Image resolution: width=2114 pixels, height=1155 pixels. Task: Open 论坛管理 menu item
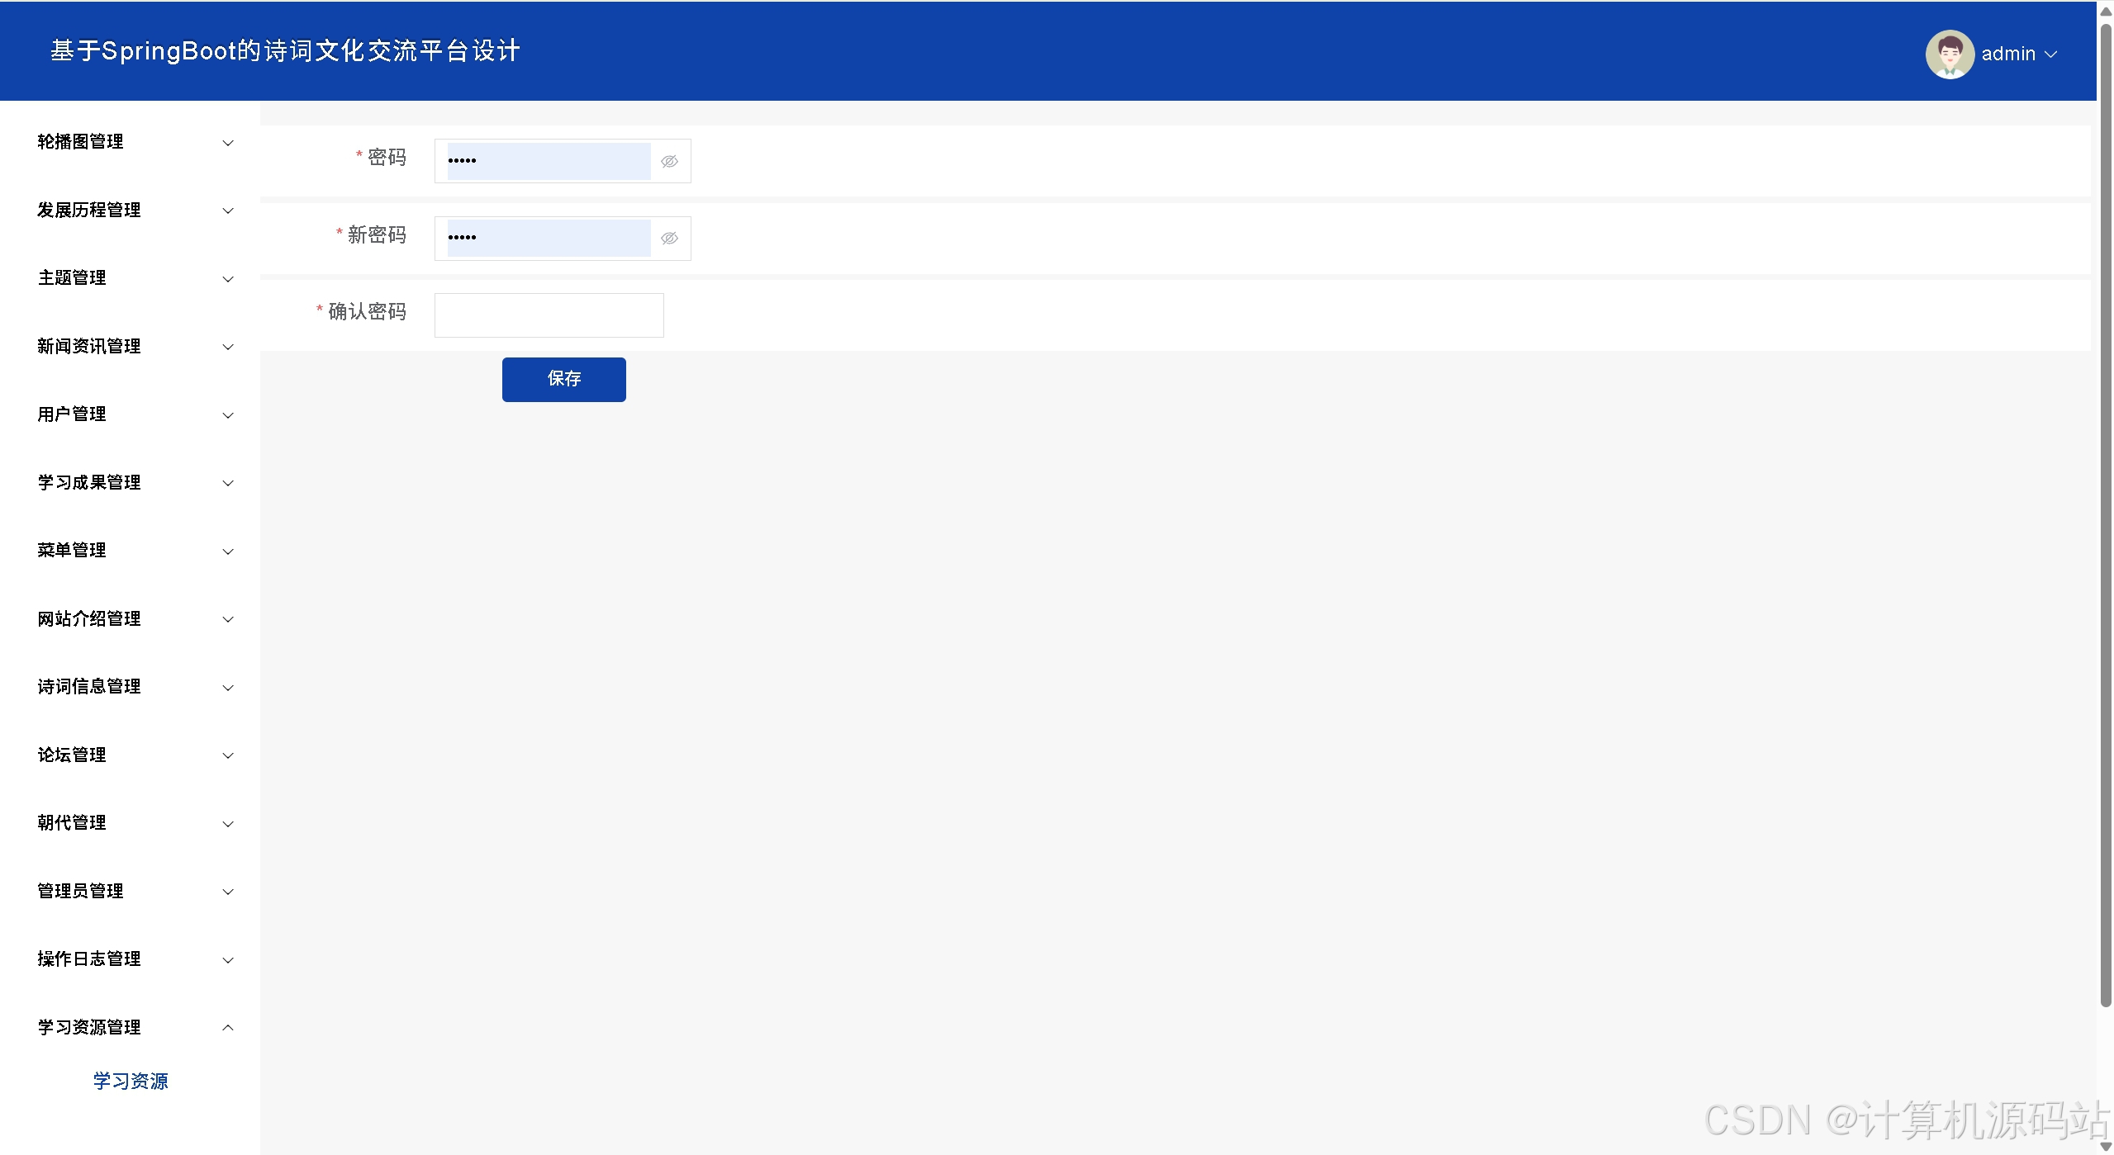tap(72, 755)
